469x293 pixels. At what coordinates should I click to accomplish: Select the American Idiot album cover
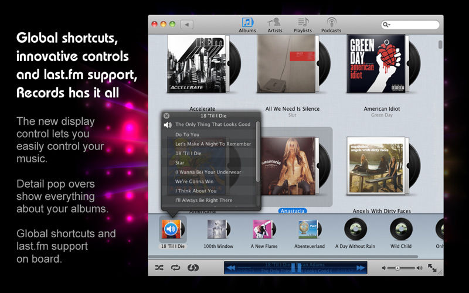click(x=377, y=64)
